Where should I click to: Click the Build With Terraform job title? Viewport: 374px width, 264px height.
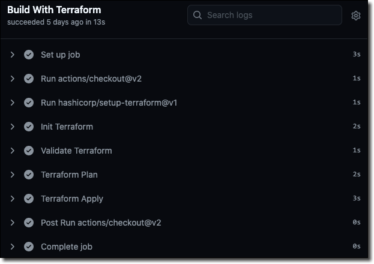click(54, 10)
